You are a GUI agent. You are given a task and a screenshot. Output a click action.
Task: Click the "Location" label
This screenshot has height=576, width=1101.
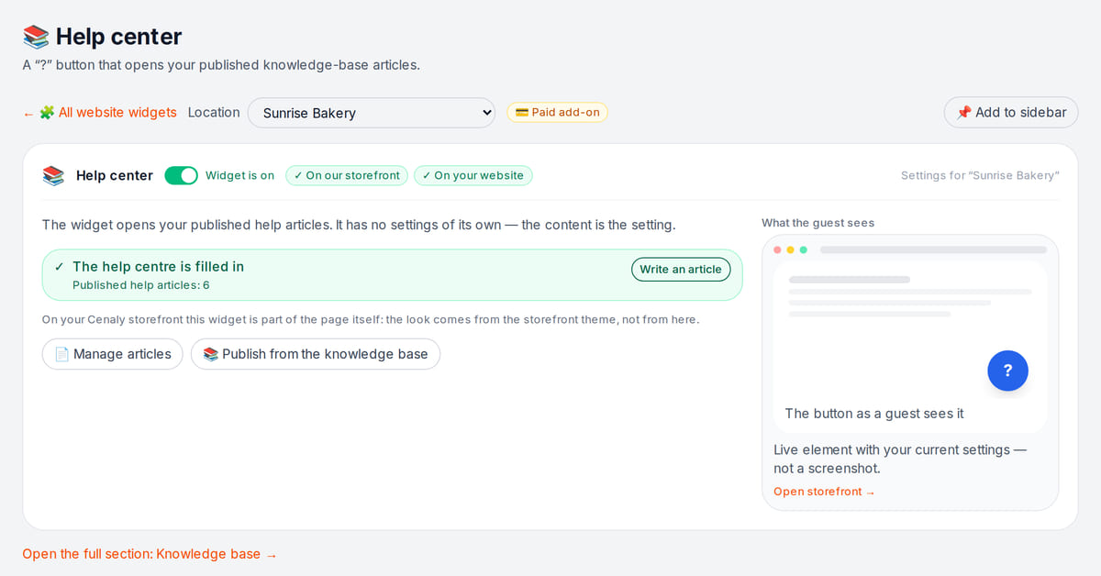click(x=214, y=112)
